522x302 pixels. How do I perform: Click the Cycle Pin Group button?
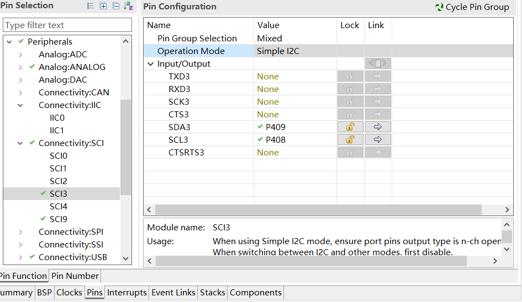point(472,7)
